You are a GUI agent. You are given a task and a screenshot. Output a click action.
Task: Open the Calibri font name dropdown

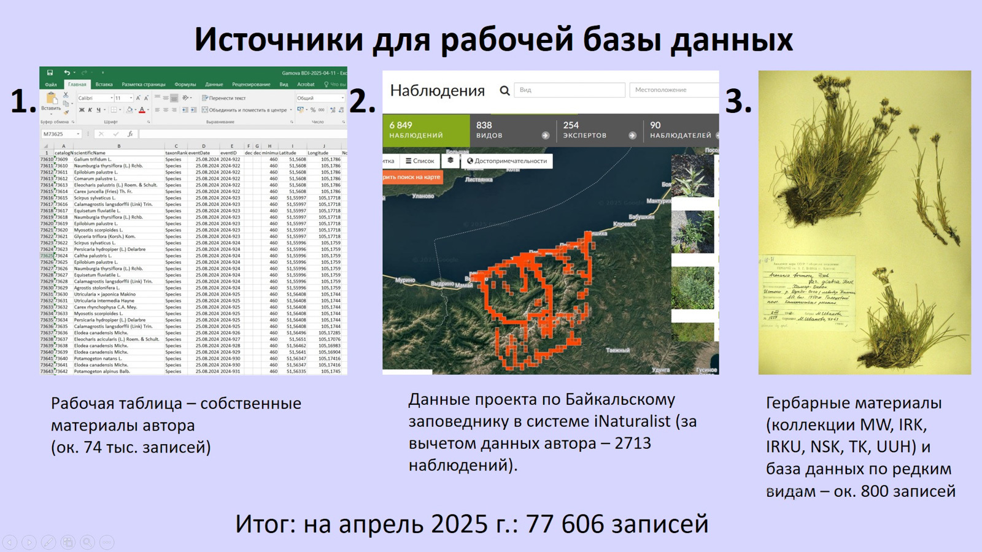(x=112, y=98)
